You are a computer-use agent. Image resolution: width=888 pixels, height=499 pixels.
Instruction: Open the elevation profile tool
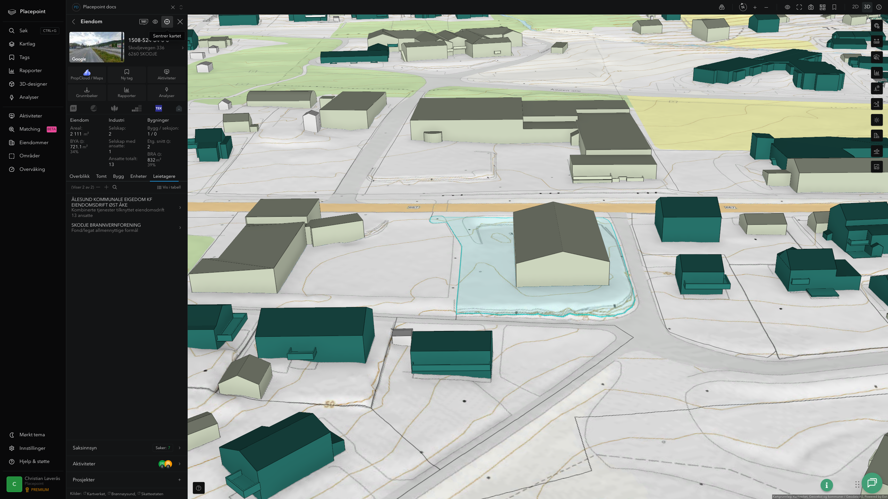877,104
